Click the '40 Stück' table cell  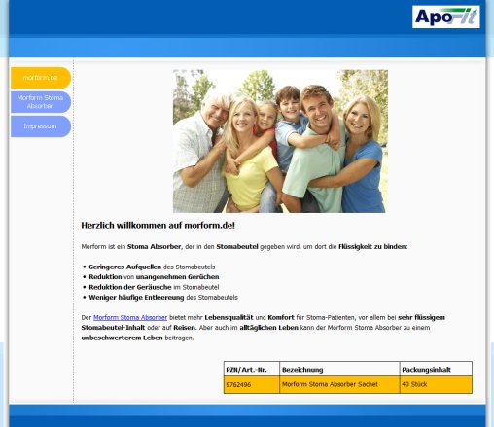point(436,385)
